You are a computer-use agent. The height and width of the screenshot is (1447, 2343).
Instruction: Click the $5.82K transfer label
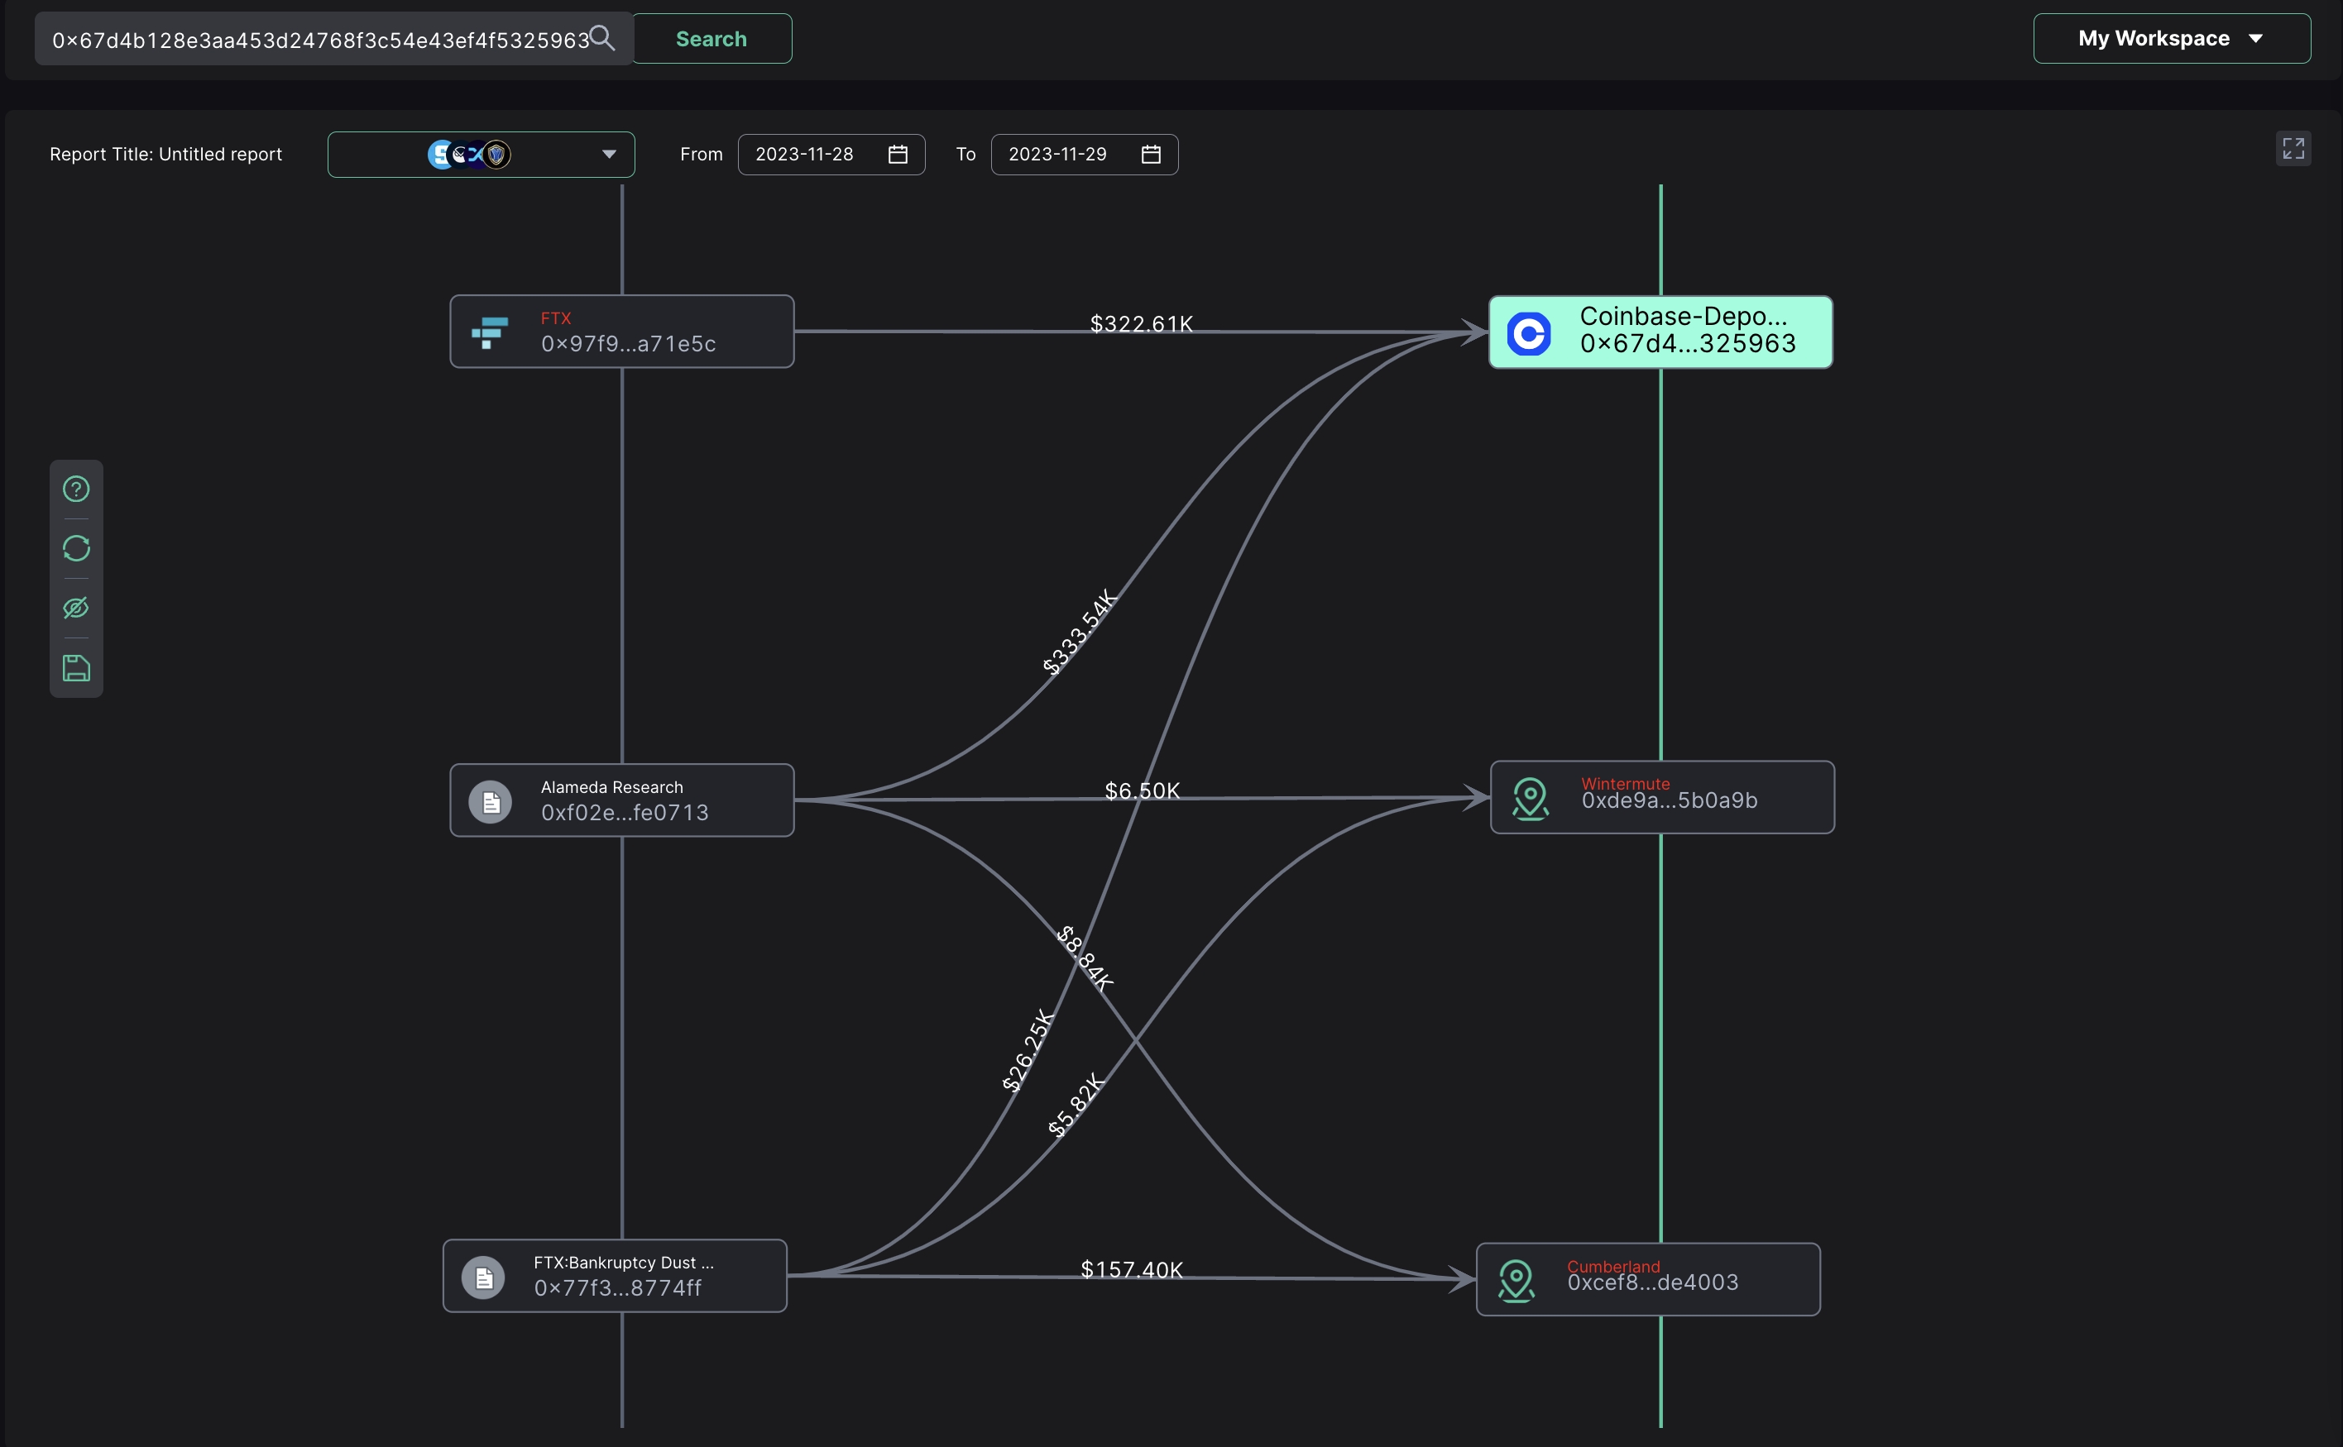tap(1076, 1106)
